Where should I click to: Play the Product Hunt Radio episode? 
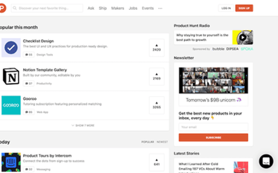click(x=242, y=37)
